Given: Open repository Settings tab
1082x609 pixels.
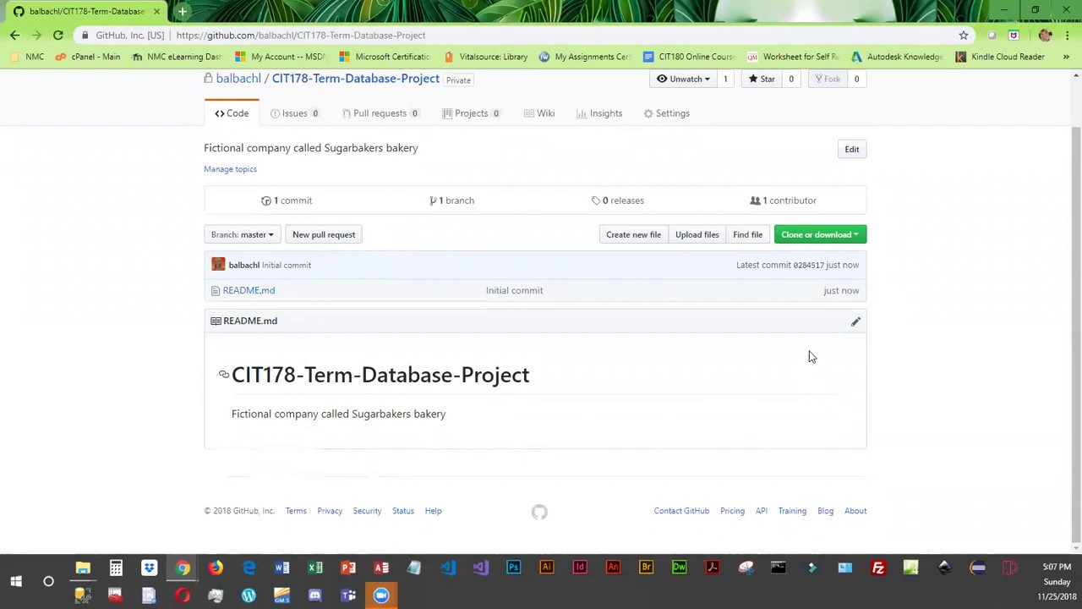Looking at the screenshot, I should tap(666, 113).
